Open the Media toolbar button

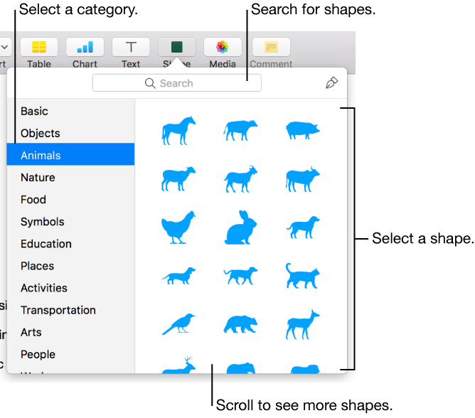(223, 47)
